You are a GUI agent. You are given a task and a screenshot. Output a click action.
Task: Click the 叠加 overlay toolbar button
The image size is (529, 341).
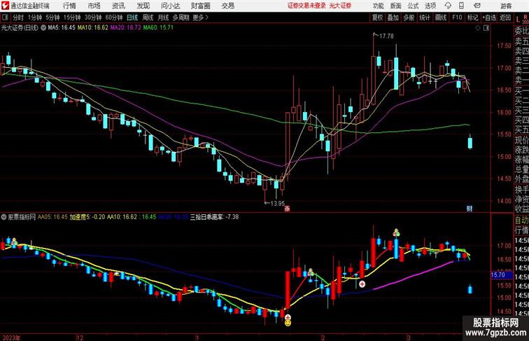click(x=393, y=18)
